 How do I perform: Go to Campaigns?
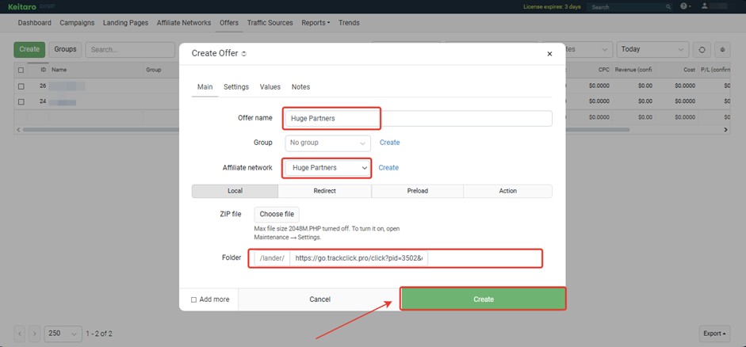pos(77,23)
